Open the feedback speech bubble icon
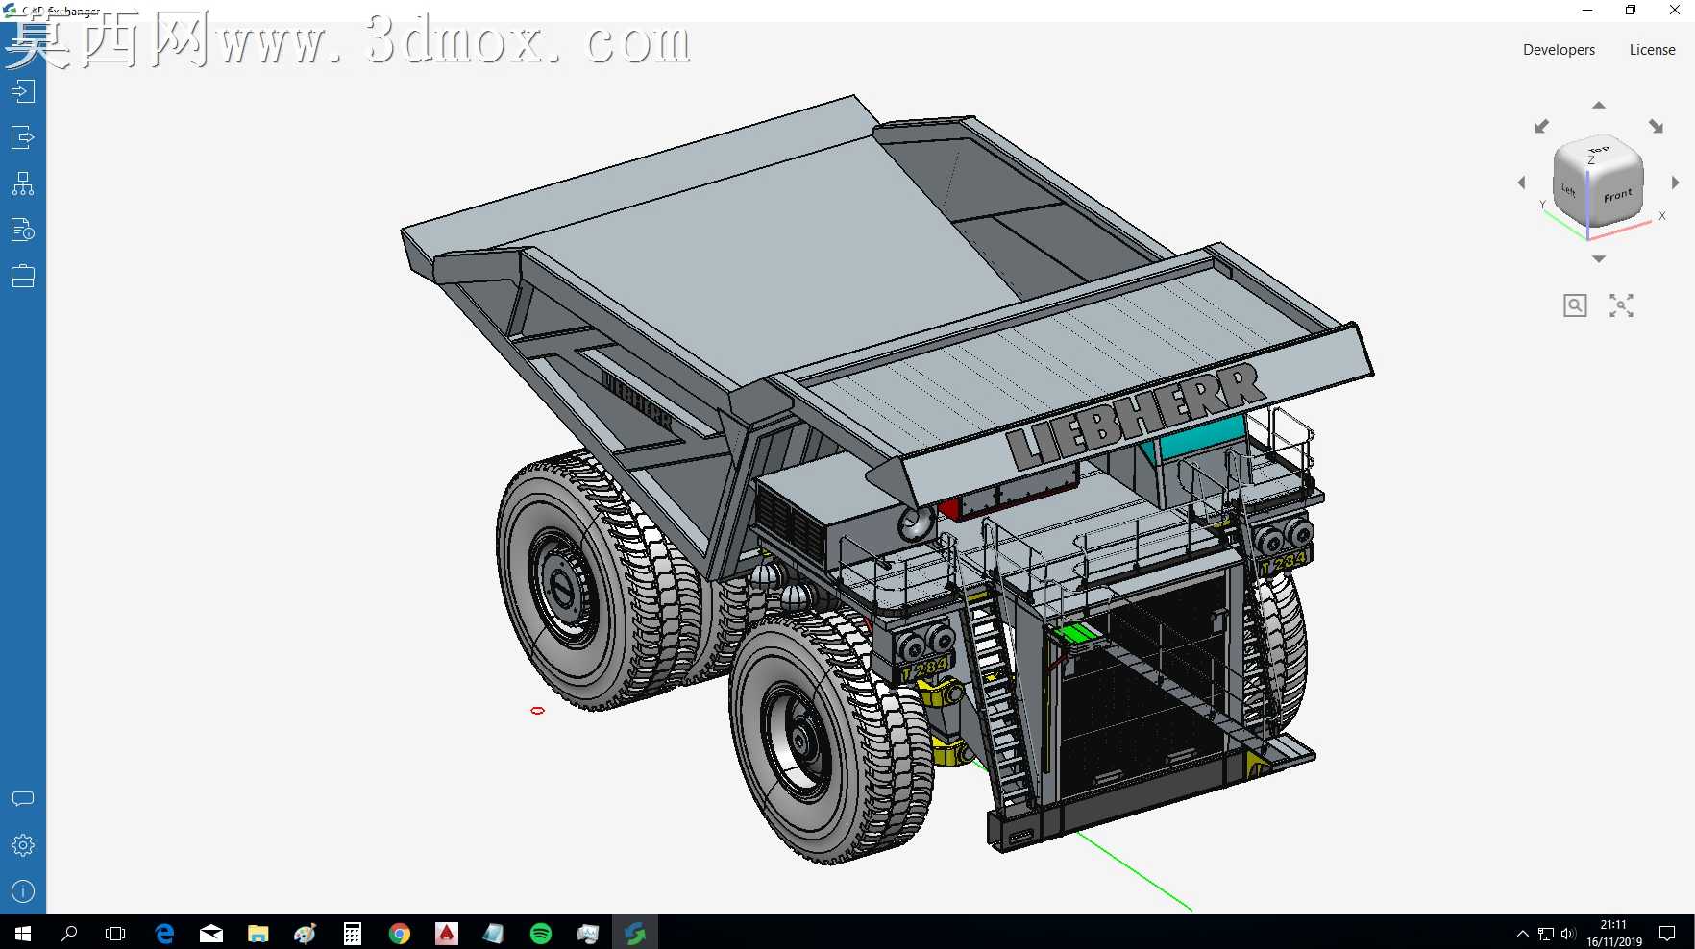Image resolution: width=1695 pixels, height=949 pixels. (23, 799)
